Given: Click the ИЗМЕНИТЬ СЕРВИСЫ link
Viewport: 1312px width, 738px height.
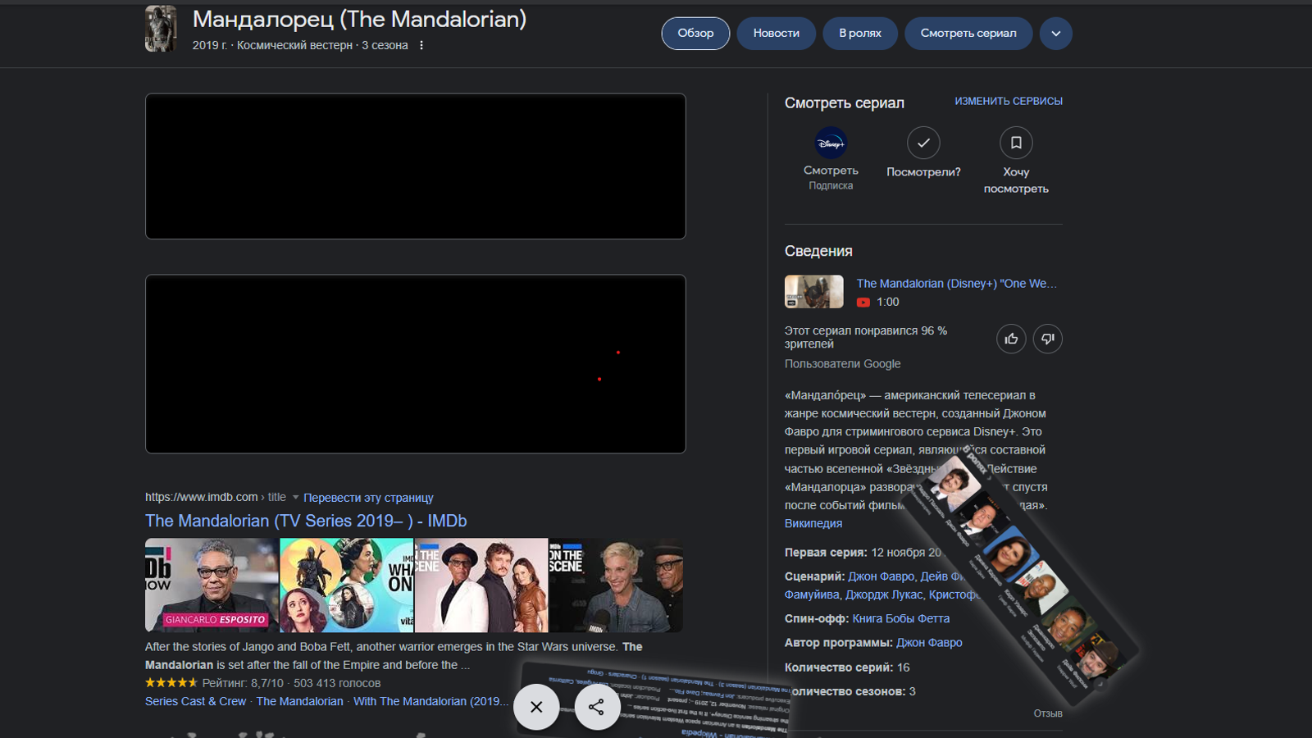Looking at the screenshot, I should click(1009, 102).
